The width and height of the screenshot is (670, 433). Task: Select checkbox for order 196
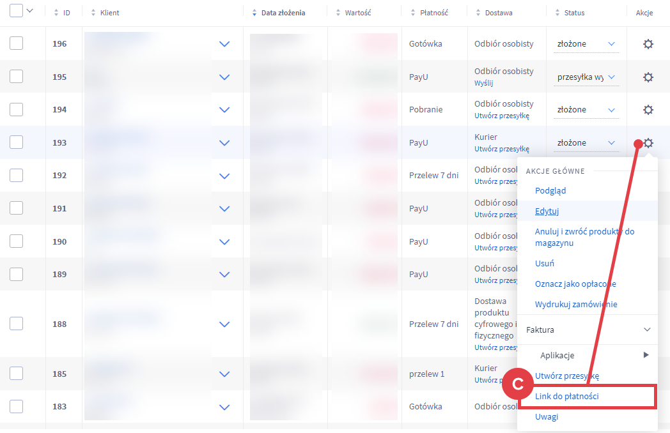coord(16,43)
